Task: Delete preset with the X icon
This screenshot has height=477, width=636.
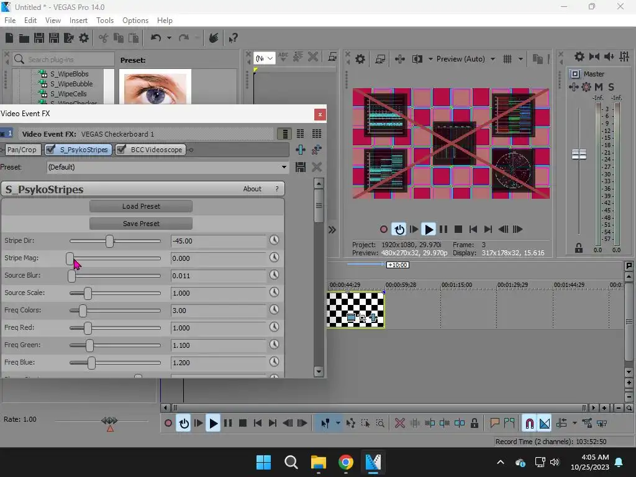Action: 317,167
